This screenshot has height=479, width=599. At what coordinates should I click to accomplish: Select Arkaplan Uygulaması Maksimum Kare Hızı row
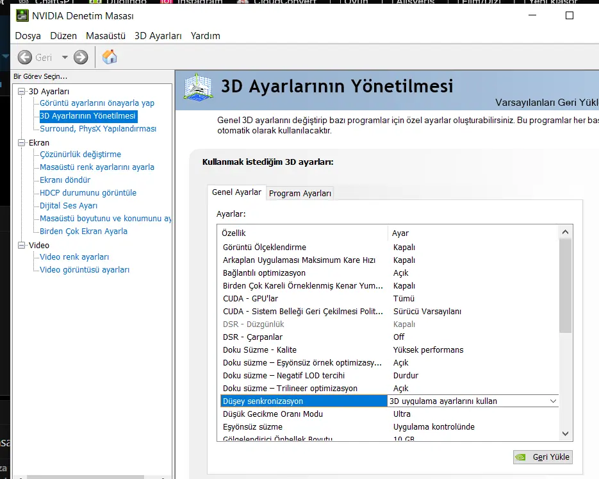390,260
